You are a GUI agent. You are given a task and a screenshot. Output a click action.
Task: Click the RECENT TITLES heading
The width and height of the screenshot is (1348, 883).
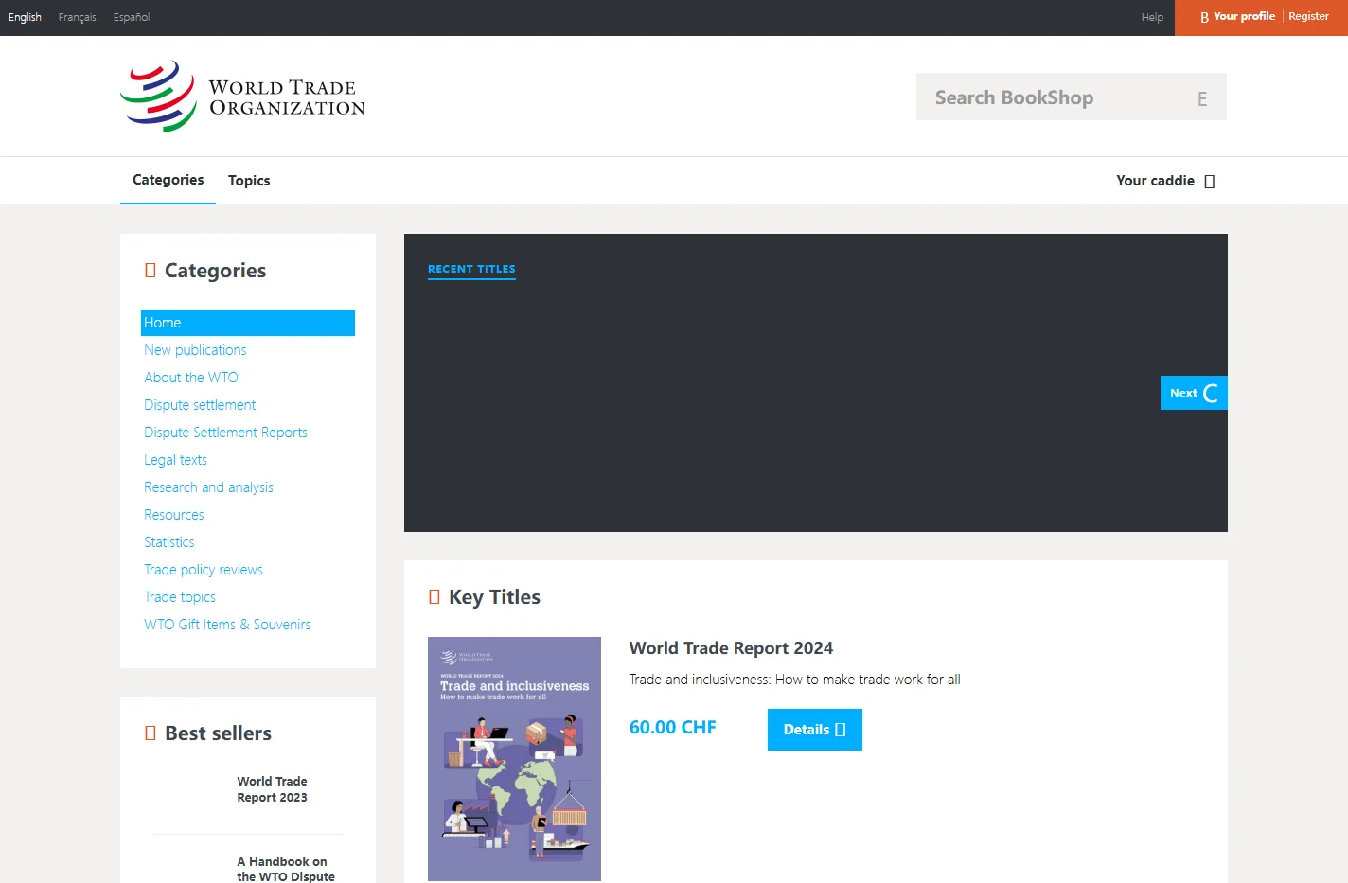click(471, 269)
